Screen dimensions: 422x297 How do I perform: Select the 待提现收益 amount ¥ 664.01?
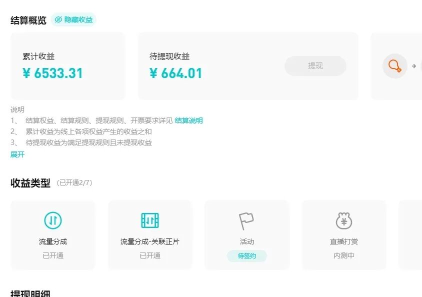[x=175, y=73]
